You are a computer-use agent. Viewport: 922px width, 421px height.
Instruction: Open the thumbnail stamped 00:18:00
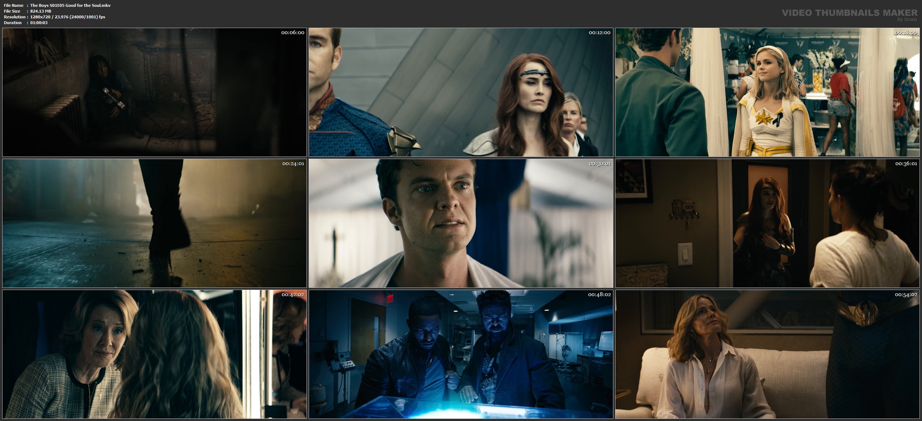pos(767,92)
